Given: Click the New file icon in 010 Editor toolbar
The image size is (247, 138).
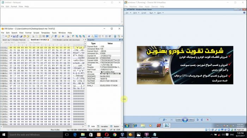Looking at the screenshot, I should coord(3,36).
